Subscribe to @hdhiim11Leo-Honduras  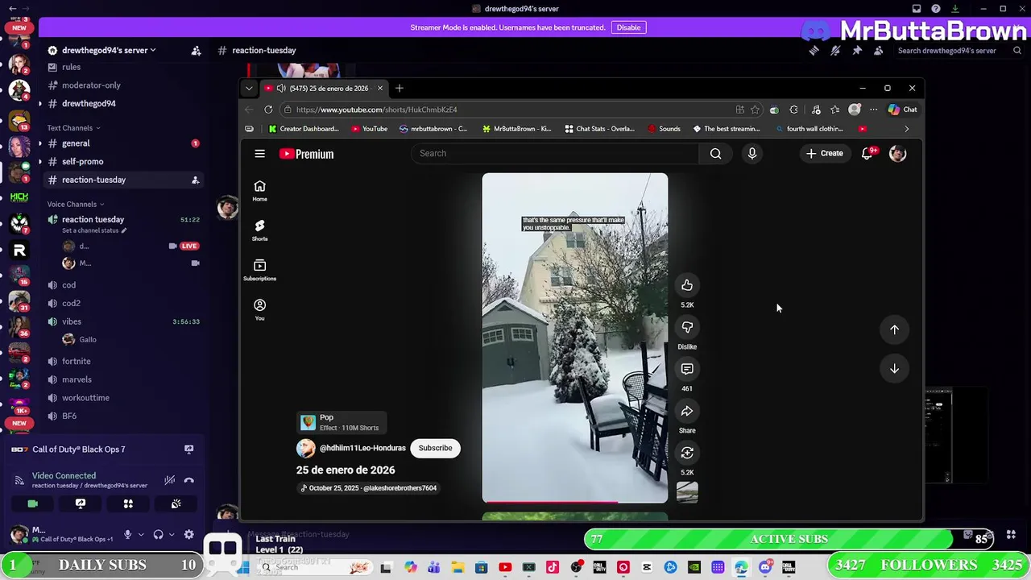(x=435, y=448)
